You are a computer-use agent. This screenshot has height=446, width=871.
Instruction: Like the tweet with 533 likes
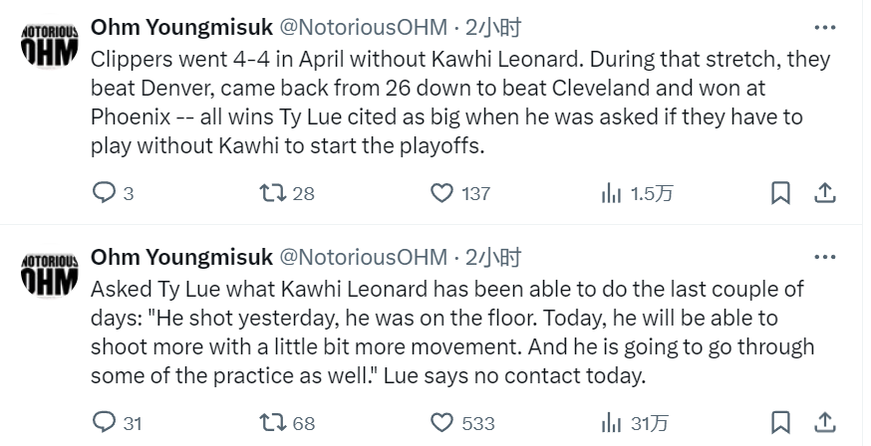click(x=462, y=423)
